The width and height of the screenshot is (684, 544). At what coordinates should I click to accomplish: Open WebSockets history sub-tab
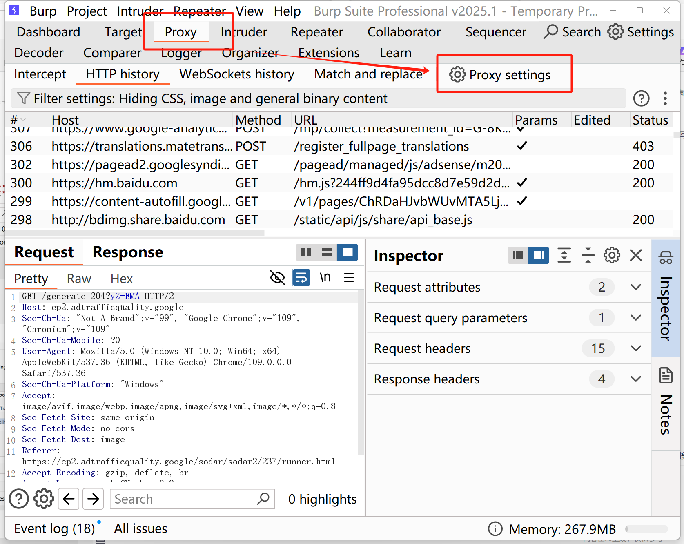tap(237, 74)
